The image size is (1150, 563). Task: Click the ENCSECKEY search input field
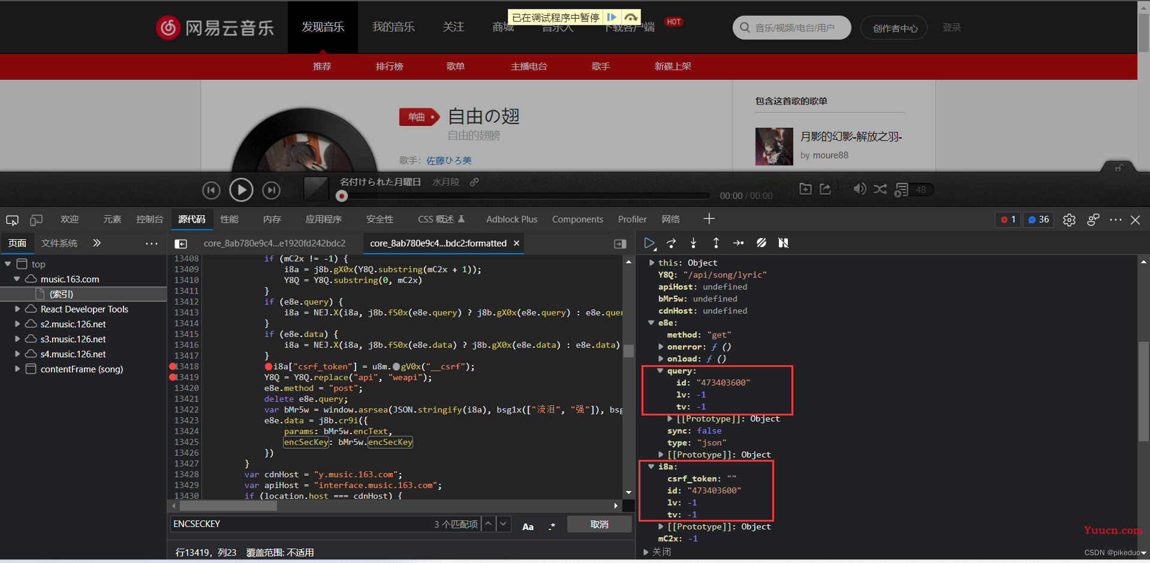[300, 524]
